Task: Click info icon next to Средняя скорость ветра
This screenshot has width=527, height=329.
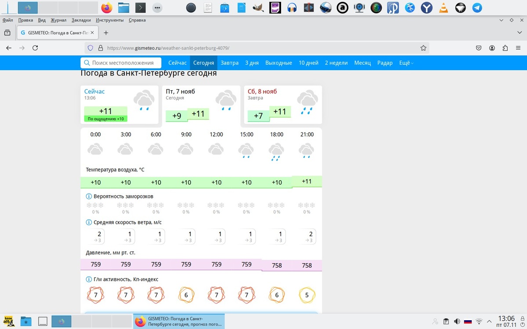Action: coord(89,222)
